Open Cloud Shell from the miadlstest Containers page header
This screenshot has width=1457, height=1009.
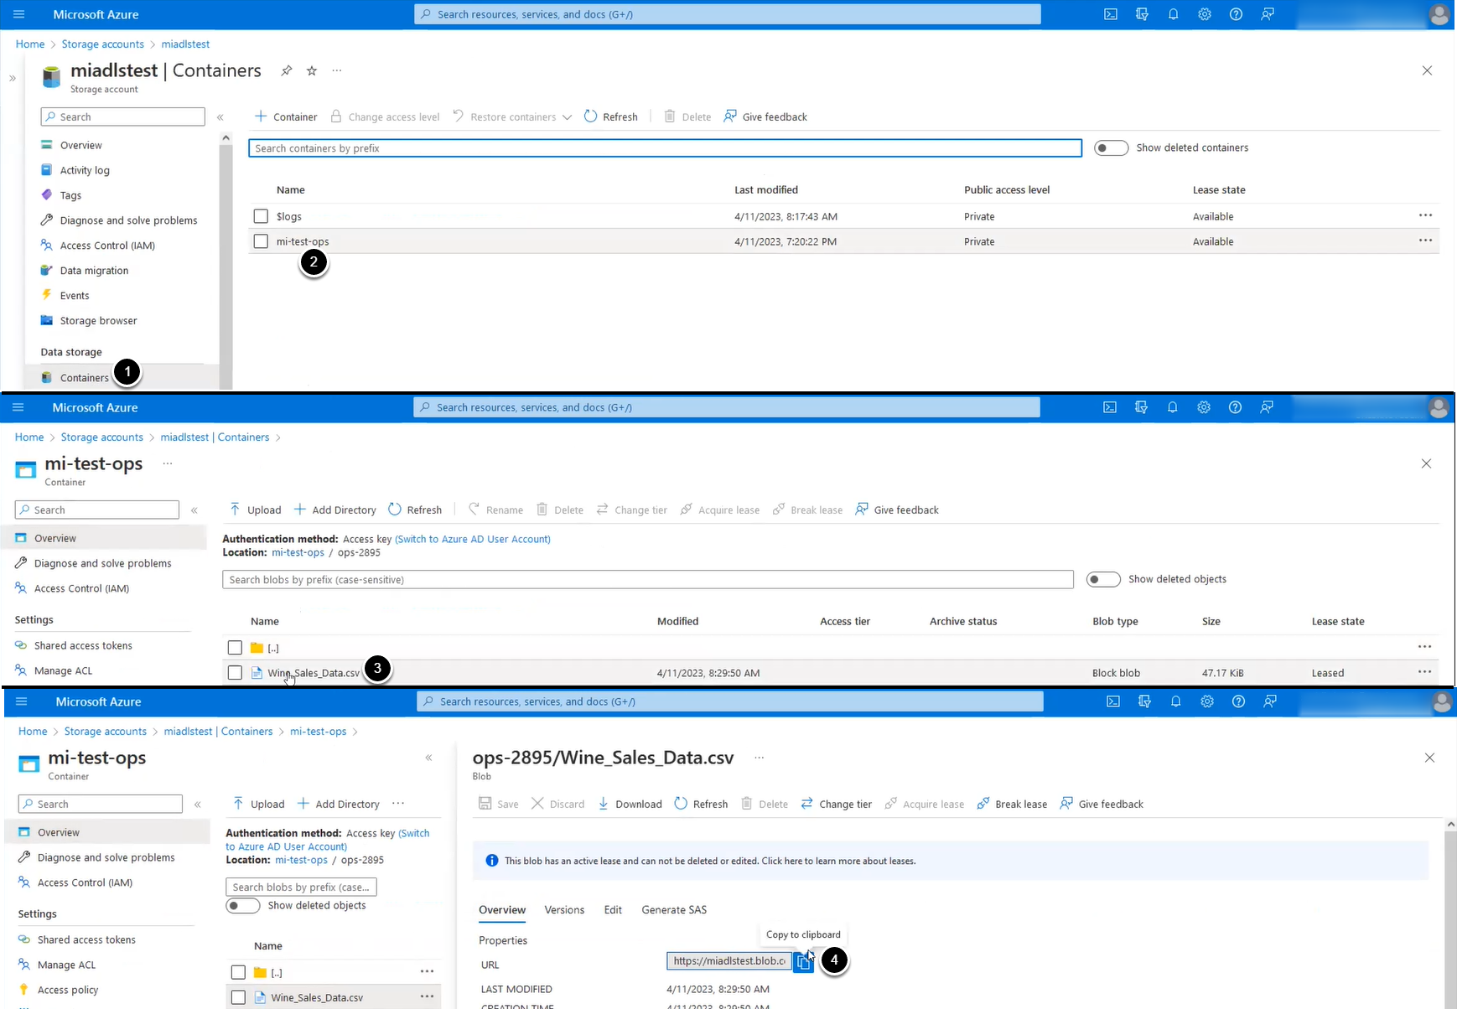click(x=1111, y=14)
